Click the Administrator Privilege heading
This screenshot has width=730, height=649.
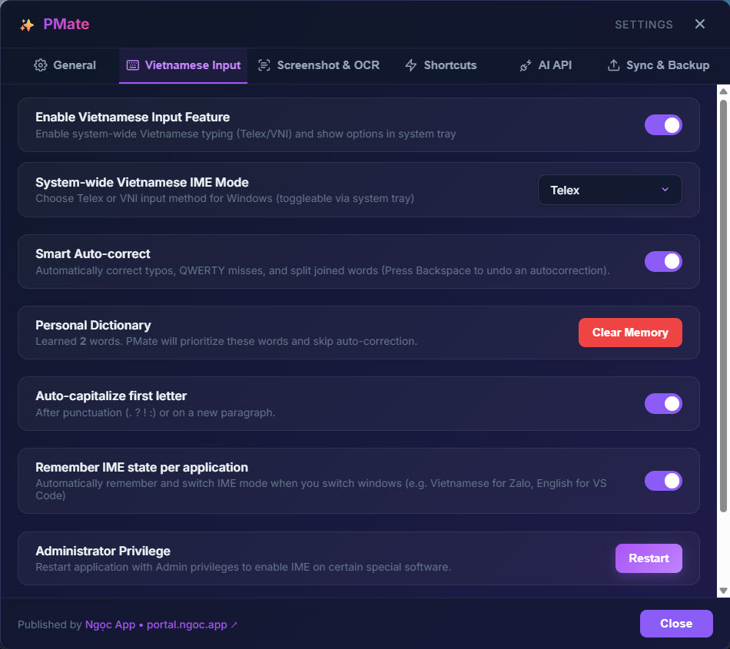point(103,551)
